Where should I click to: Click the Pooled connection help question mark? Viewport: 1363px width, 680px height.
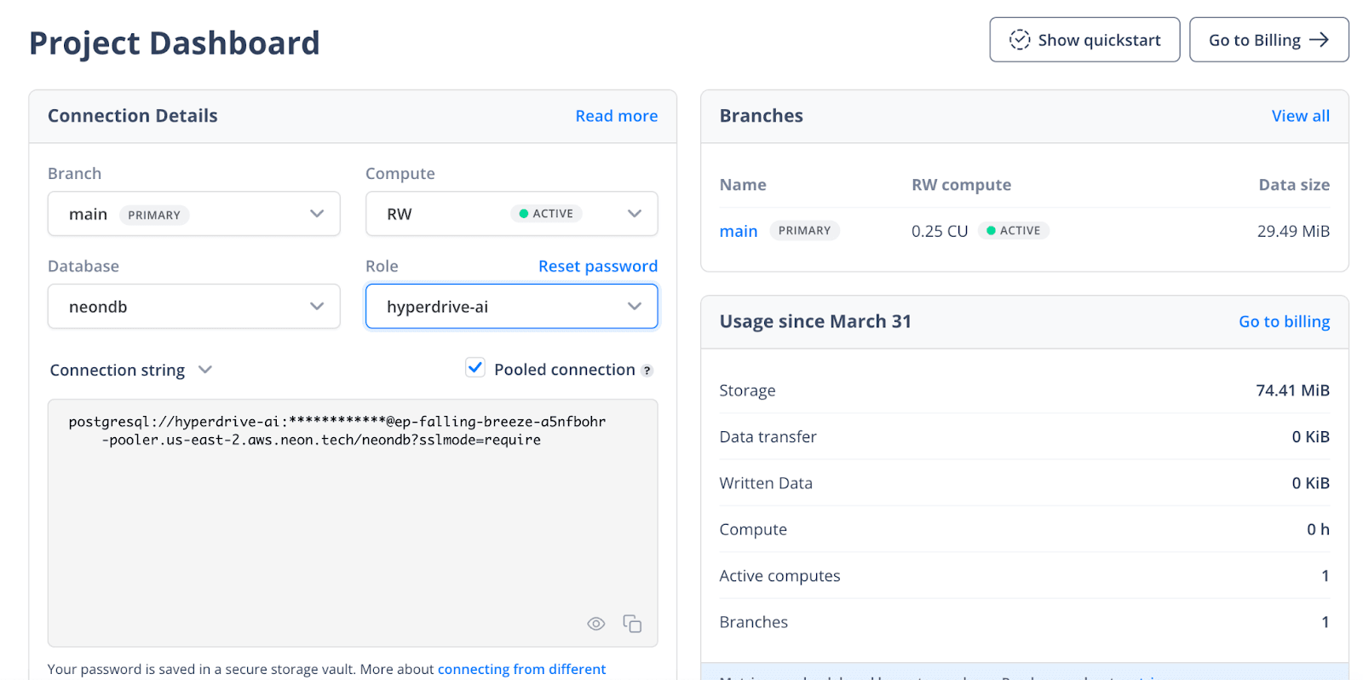pos(647,371)
